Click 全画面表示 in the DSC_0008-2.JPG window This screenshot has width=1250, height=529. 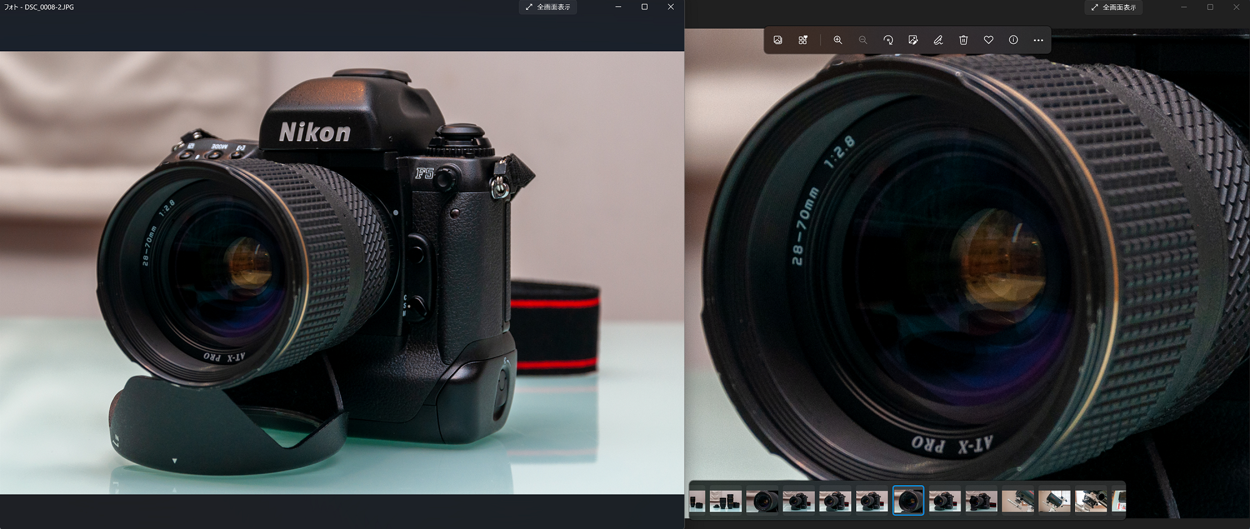(x=547, y=7)
